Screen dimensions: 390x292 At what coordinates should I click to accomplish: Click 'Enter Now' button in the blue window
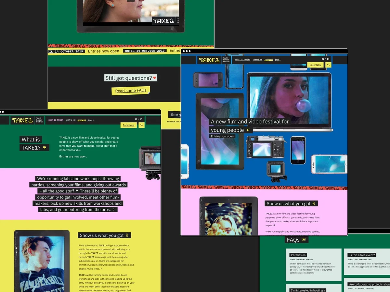click(x=315, y=65)
